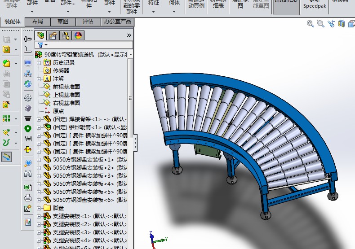
Task: Click the green curved snake curve icon
Action: (x=6, y=143)
